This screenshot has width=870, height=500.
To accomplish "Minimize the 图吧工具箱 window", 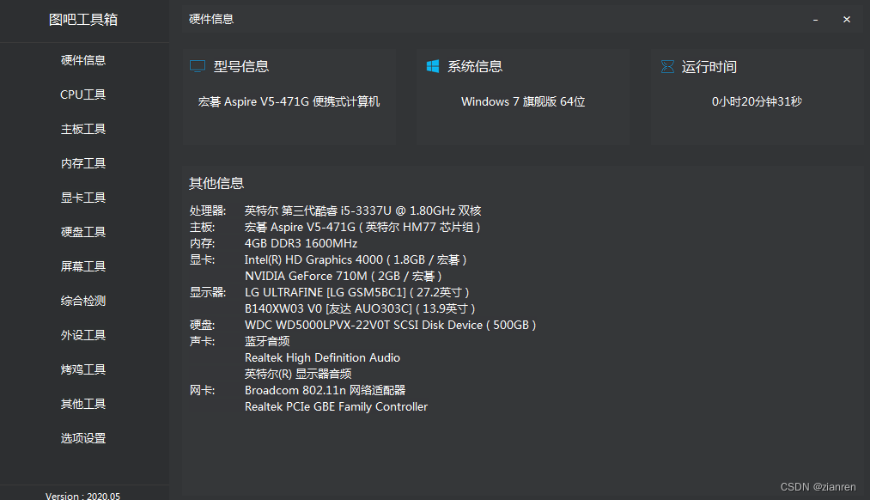I will point(815,20).
